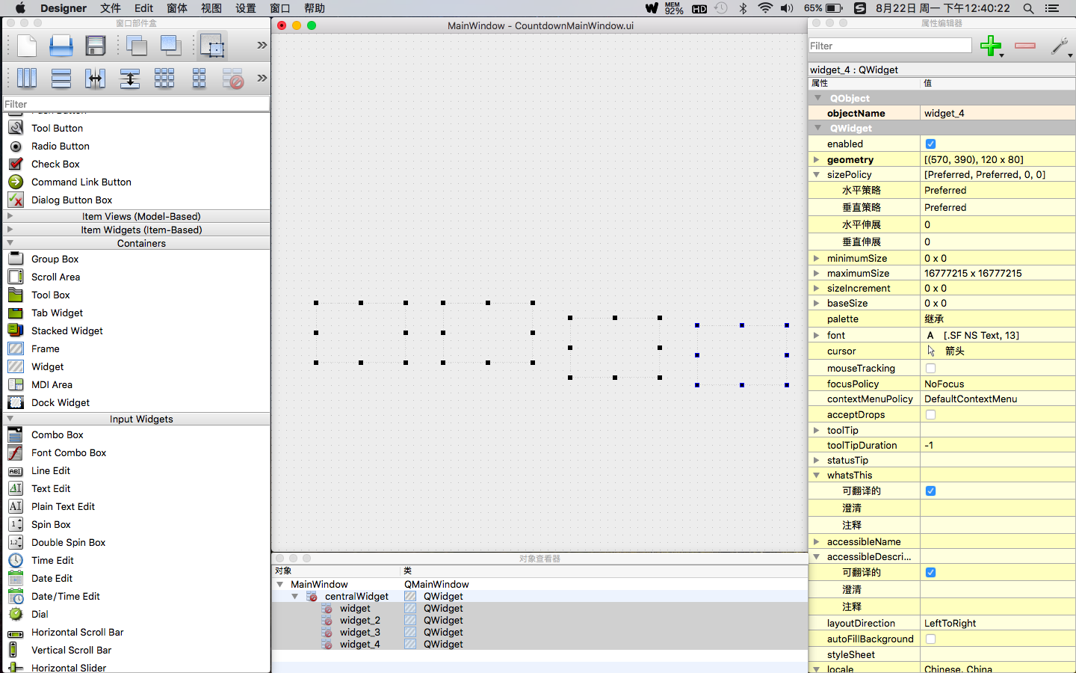Viewport: 1076px width, 673px height.
Task: Apply the Lay Out Horizontally icon
Action: point(26,79)
